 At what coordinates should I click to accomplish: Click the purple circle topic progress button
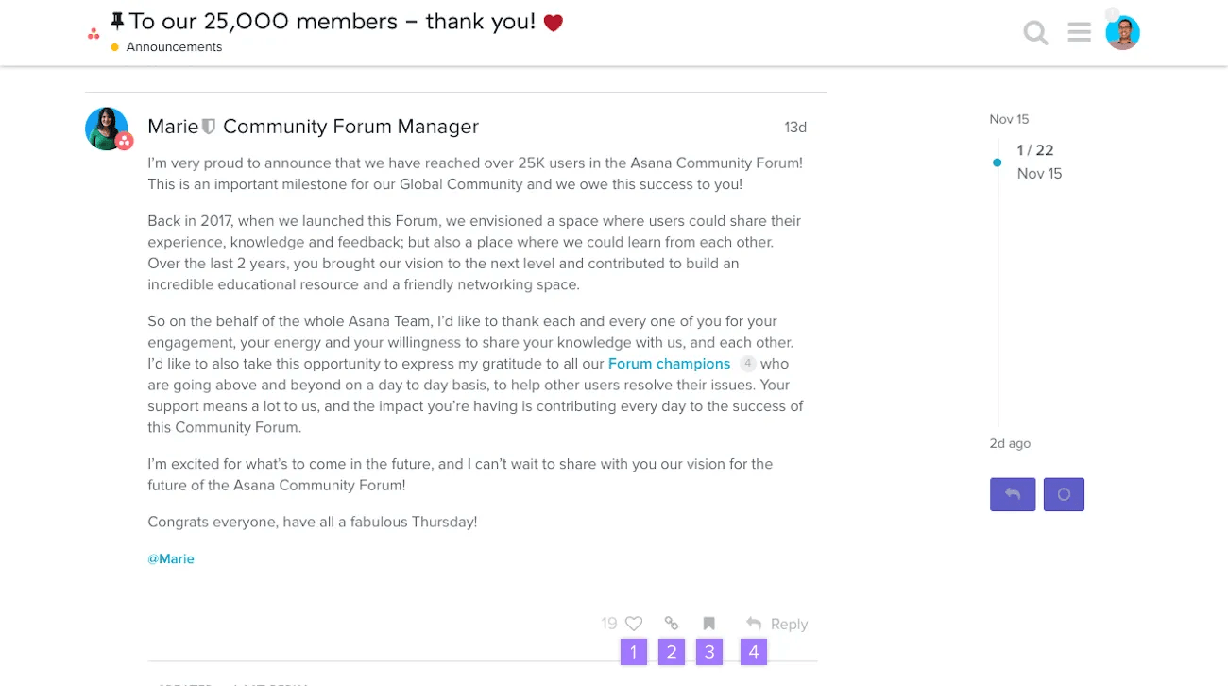click(x=1064, y=494)
